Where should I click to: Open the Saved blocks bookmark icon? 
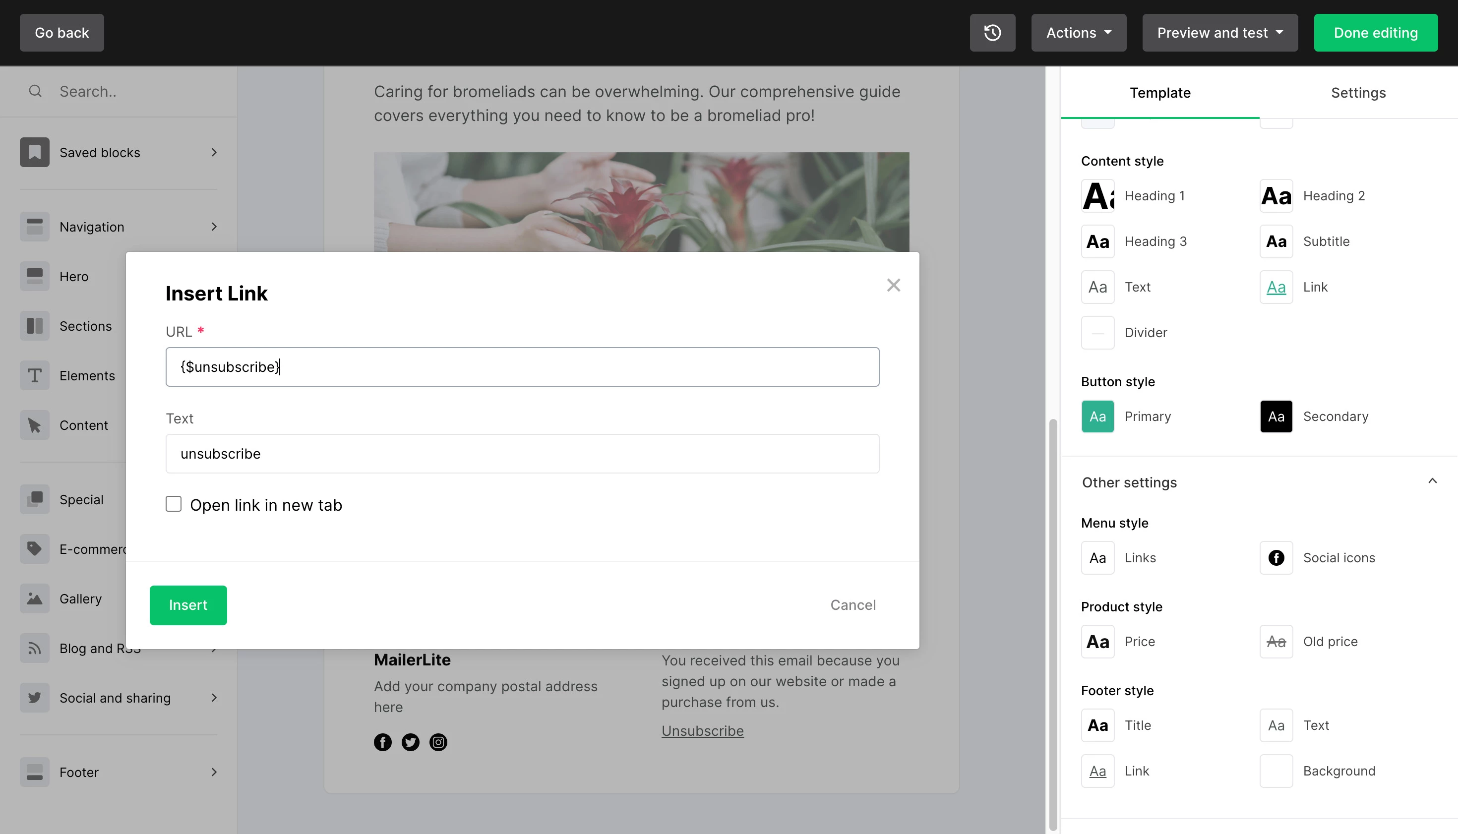coord(34,152)
